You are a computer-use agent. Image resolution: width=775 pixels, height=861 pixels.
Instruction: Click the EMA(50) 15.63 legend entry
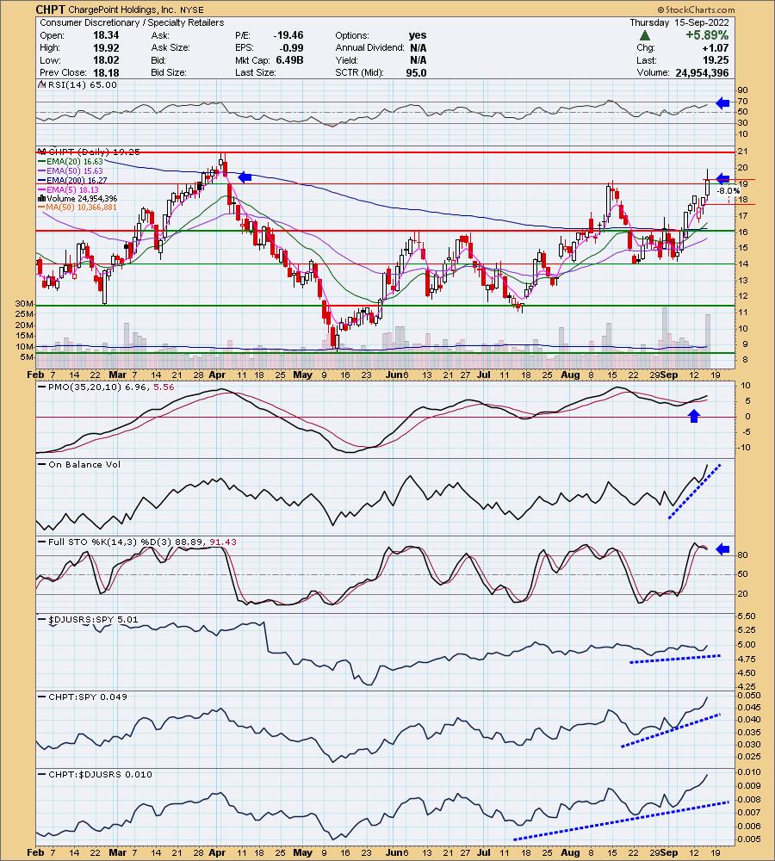75,170
